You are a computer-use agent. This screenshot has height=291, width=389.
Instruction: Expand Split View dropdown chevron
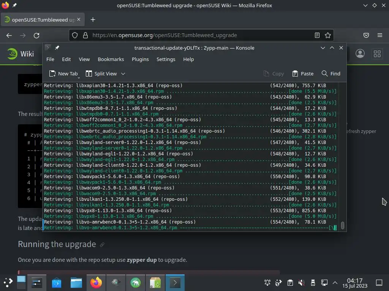(123, 74)
